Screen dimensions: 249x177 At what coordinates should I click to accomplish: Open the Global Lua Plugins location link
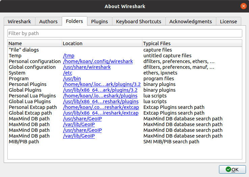(101, 101)
